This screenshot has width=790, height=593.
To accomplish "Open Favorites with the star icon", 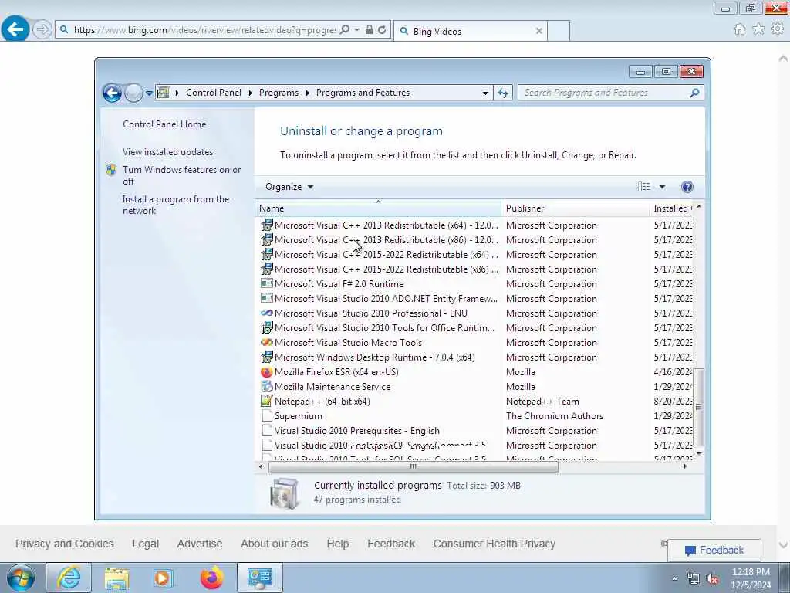I will (x=758, y=29).
